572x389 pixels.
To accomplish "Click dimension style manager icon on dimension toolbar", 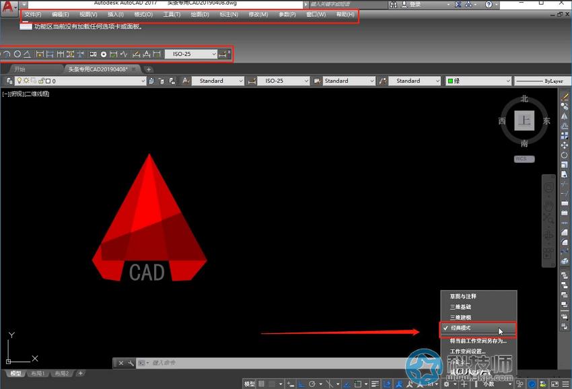I will click(x=222, y=55).
